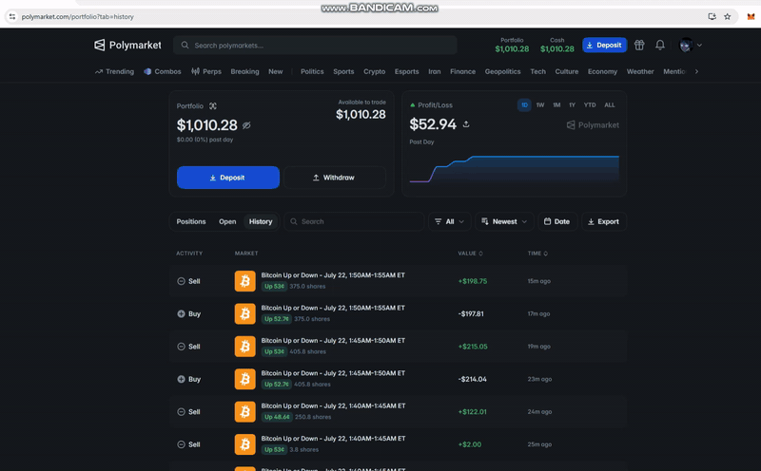
Task: Click the Bitcoin icon of the -$214.04 buy
Action: click(x=245, y=379)
